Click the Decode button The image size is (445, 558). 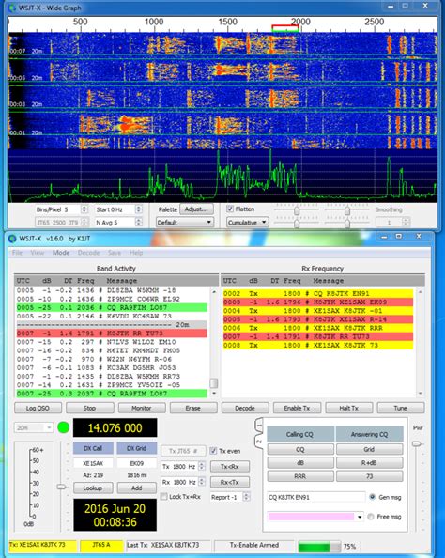(x=245, y=409)
